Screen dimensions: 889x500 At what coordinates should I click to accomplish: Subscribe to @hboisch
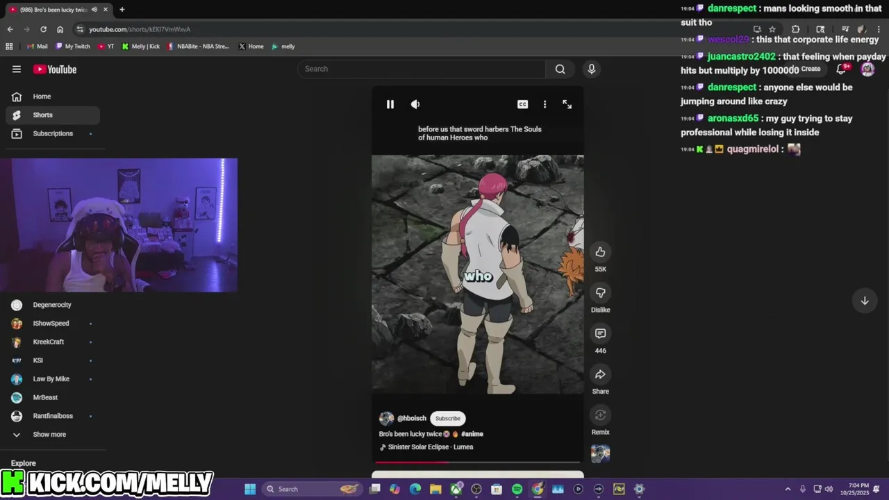point(448,418)
